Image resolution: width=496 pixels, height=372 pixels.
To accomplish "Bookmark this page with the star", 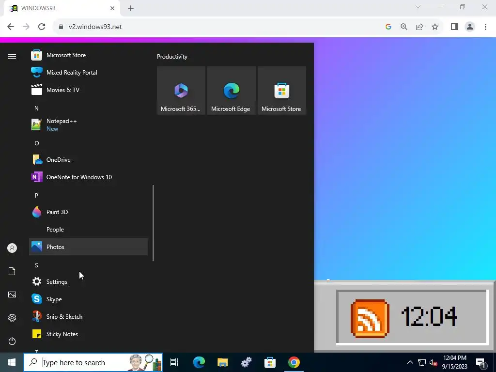I will tap(435, 27).
